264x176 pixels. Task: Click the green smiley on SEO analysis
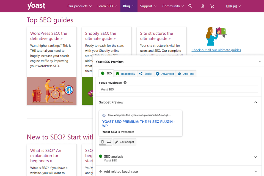click(101, 156)
